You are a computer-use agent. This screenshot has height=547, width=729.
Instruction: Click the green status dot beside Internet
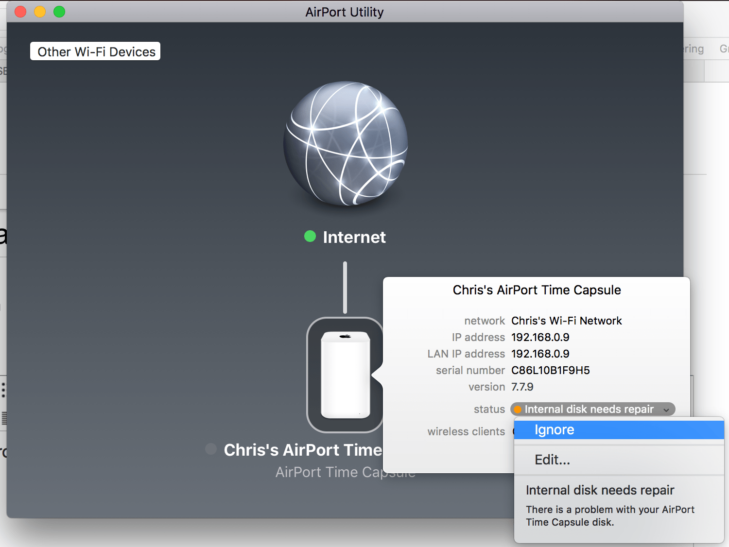310,237
